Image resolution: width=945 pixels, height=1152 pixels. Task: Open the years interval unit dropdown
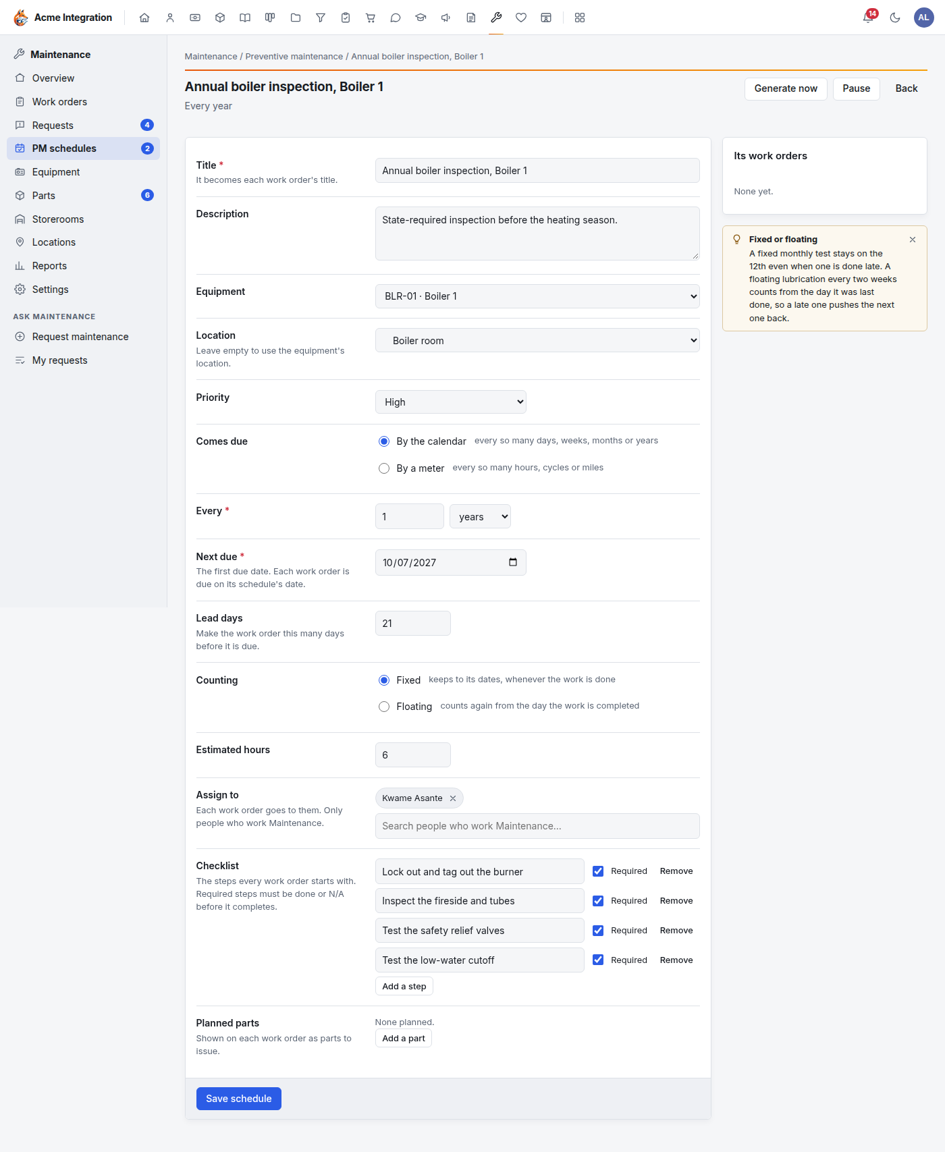480,517
